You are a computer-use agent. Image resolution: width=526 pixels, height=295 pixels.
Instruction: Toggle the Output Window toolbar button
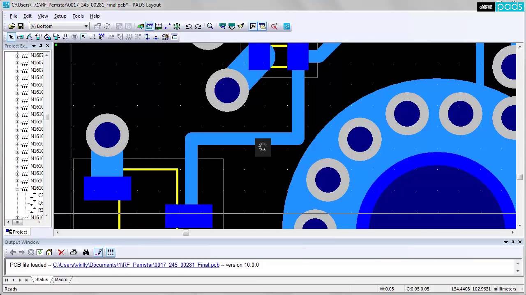tap(253, 26)
